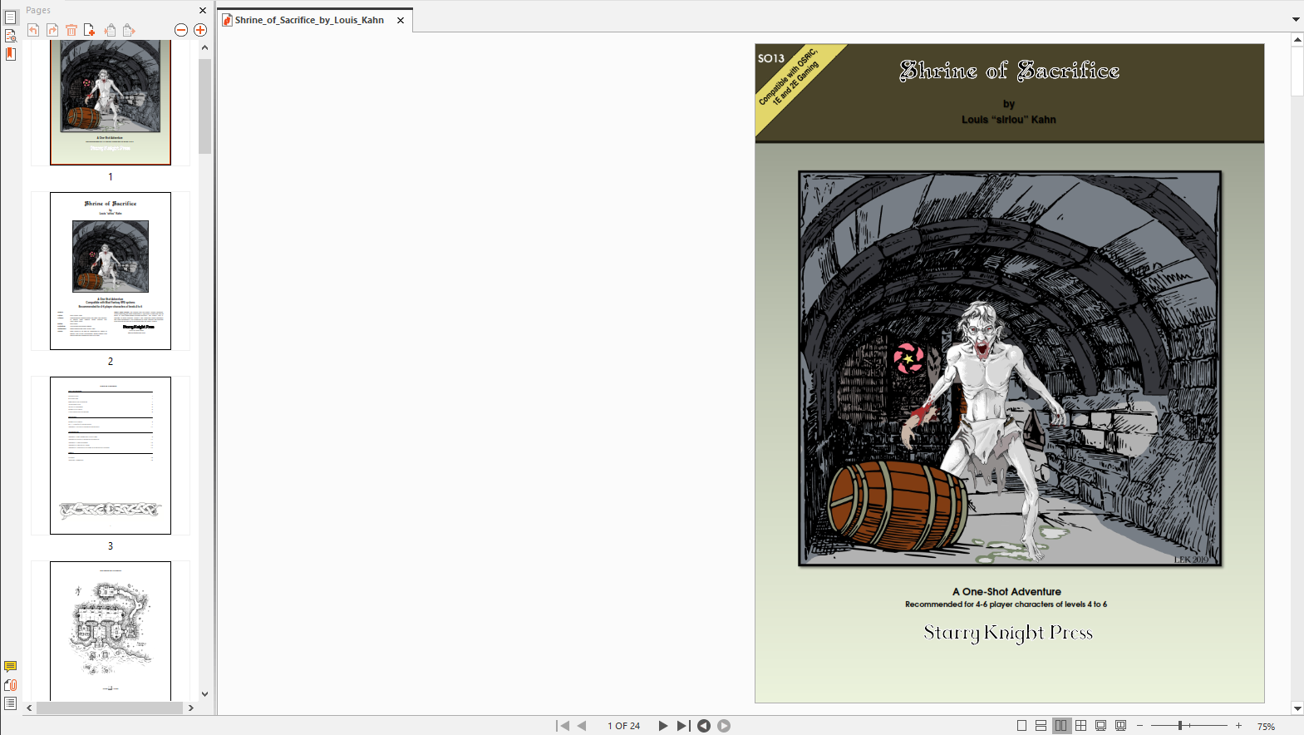Open the attachments panel with the paperclip icon
Viewport: 1304px width, 735px height.
[x=11, y=685]
